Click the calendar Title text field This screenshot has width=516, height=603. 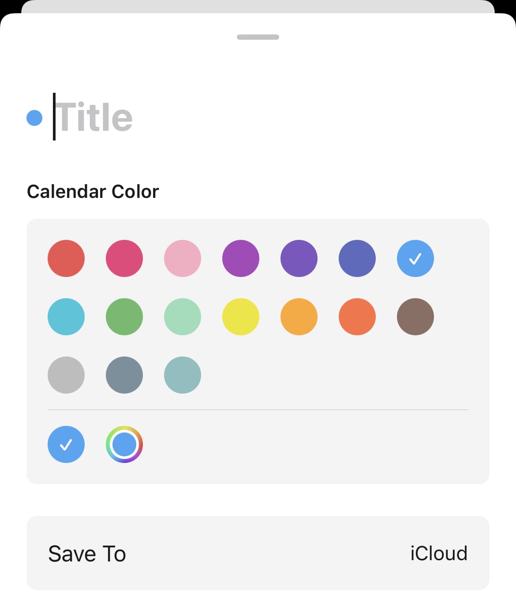point(176,117)
